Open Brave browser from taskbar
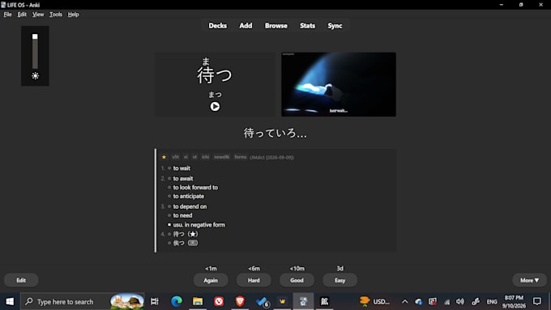 pos(240,301)
